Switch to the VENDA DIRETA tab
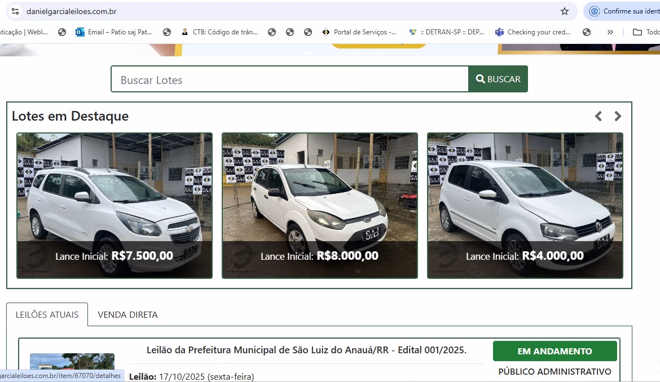This screenshot has height=382, width=660. [x=127, y=314]
